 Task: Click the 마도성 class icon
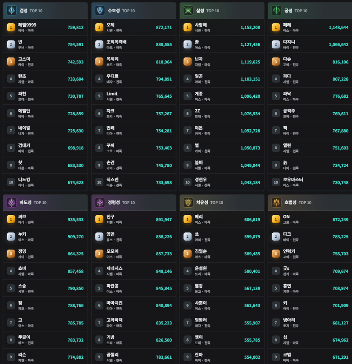click(x=11, y=202)
